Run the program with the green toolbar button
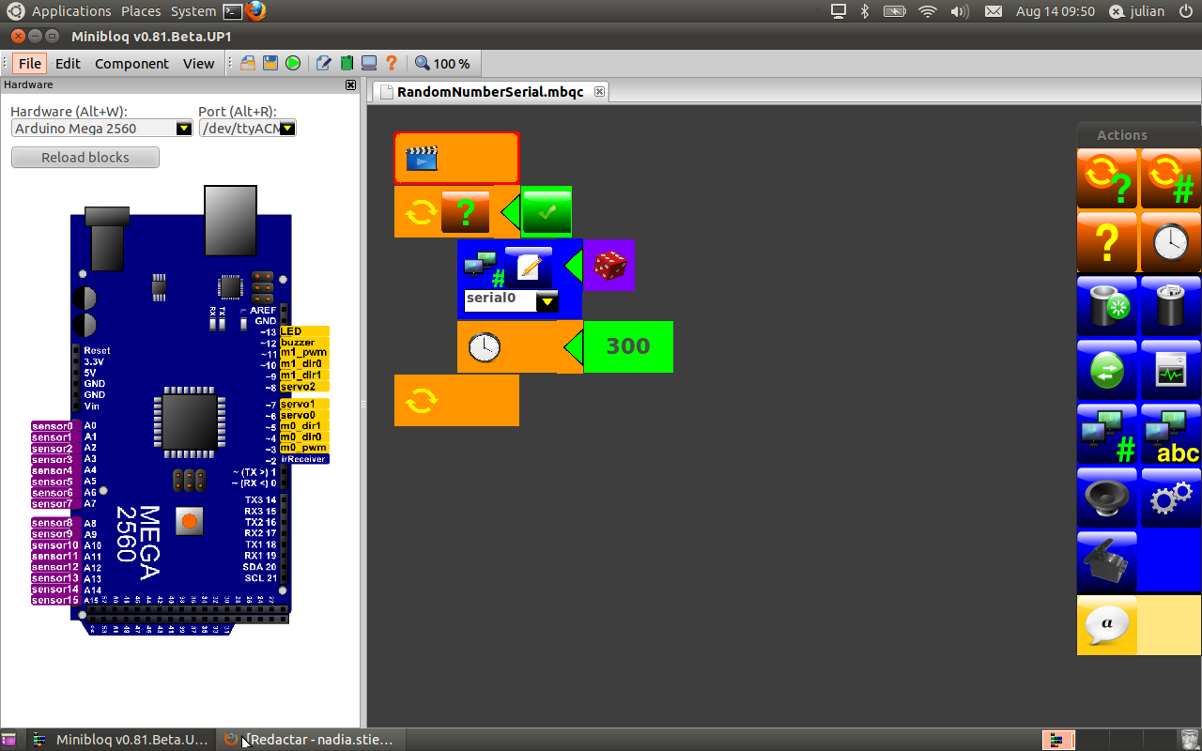Image resolution: width=1202 pixels, height=751 pixels. point(293,63)
